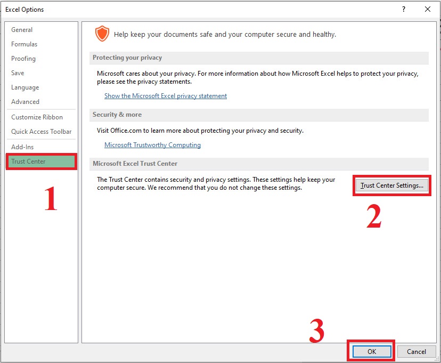Follow the Microsoft Trustworthy Computing link
The width and height of the screenshot is (441, 363).
point(152,145)
